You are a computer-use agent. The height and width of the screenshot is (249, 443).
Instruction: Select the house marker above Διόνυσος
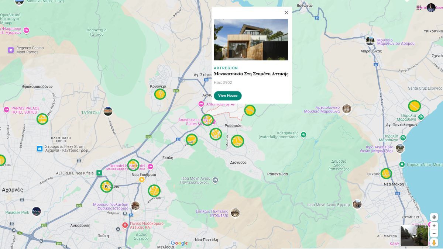[237, 141]
